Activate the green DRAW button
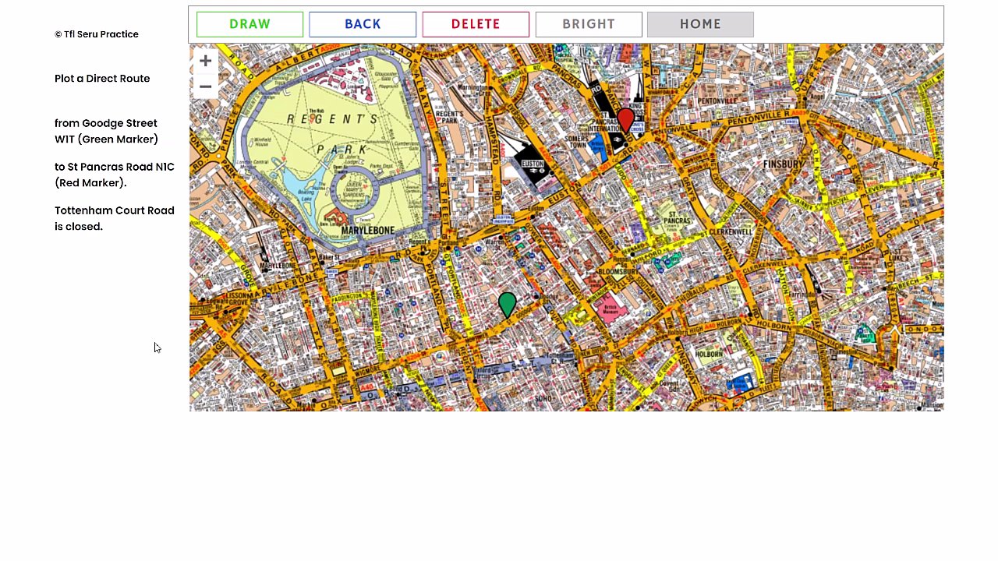This screenshot has width=998, height=561. 249,24
